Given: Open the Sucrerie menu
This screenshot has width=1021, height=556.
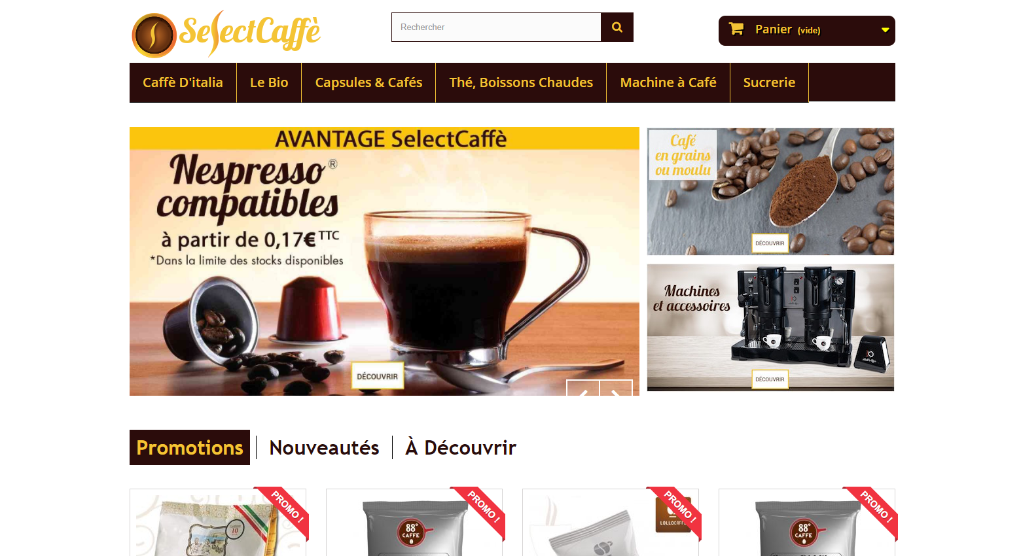Looking at the screenshot, I should point(769,82).
